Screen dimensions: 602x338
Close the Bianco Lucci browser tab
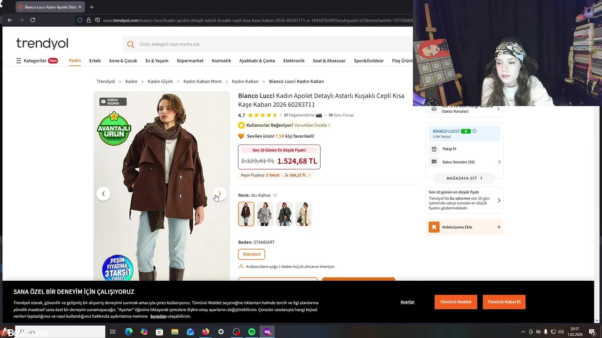pyautogui.click(x=80, y=7)
